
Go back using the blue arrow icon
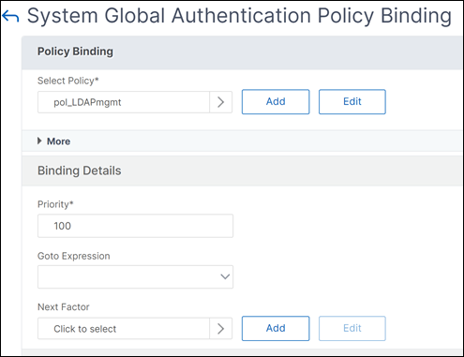(10, 16)
